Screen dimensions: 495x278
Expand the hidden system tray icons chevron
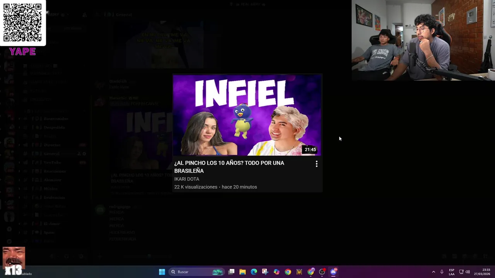point(434,272)
